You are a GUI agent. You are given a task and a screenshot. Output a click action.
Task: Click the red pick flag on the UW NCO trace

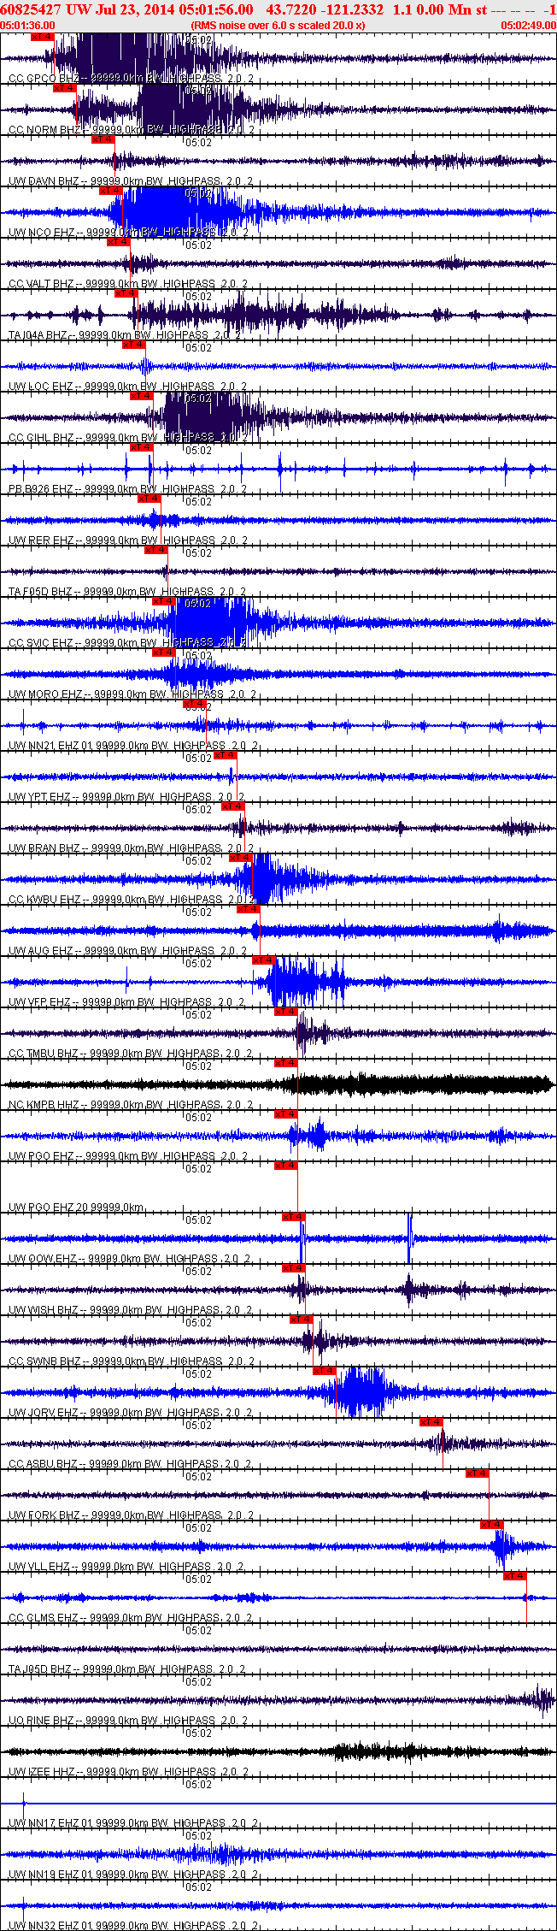click(x=111, y=191)
